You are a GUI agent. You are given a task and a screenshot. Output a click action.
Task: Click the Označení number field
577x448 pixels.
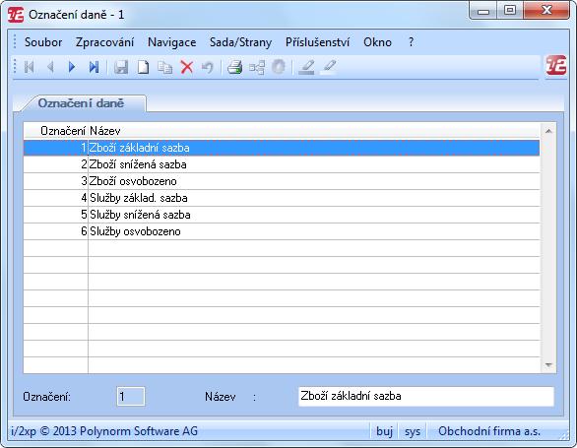pyautogui.click(x=131, y=396)
